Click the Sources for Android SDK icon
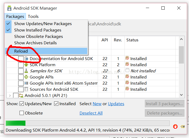This screenshot has height=138, width=189. (x=26, y=89)
